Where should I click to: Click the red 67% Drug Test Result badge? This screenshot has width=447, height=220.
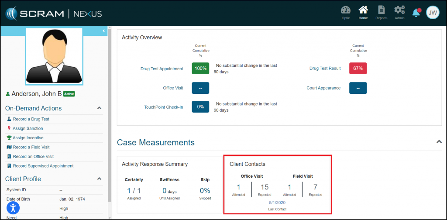click(358, 69)
